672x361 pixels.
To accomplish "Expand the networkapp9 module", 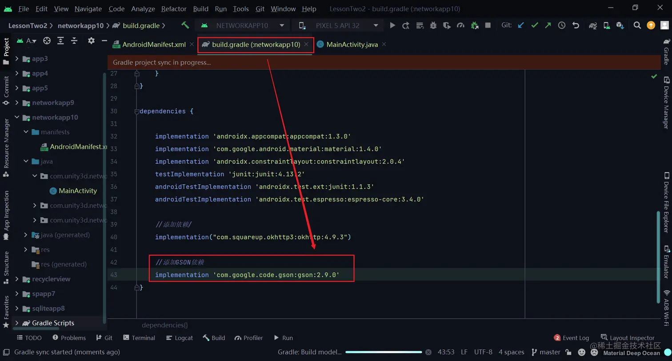I will 17,103.
